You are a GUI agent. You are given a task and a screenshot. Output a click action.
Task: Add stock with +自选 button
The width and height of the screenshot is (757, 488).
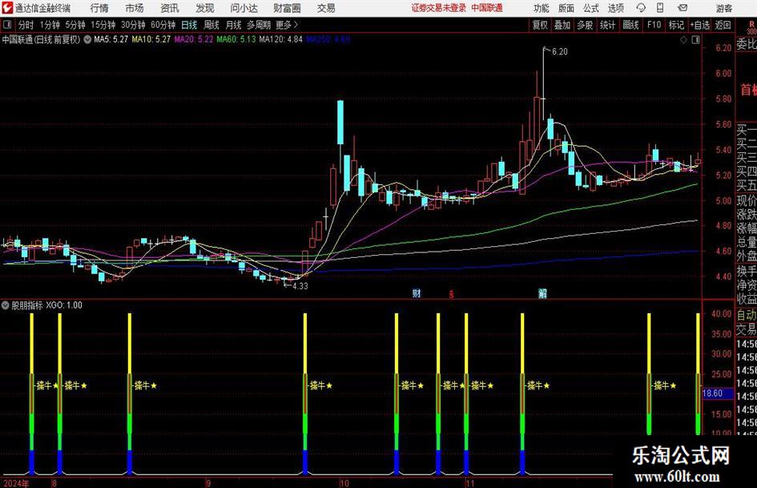click(x=700, y=25)
